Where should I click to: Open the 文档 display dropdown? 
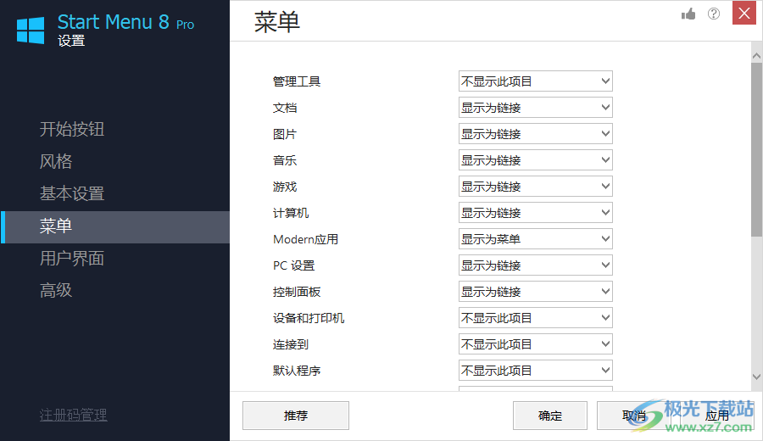[x=535, y=108]
